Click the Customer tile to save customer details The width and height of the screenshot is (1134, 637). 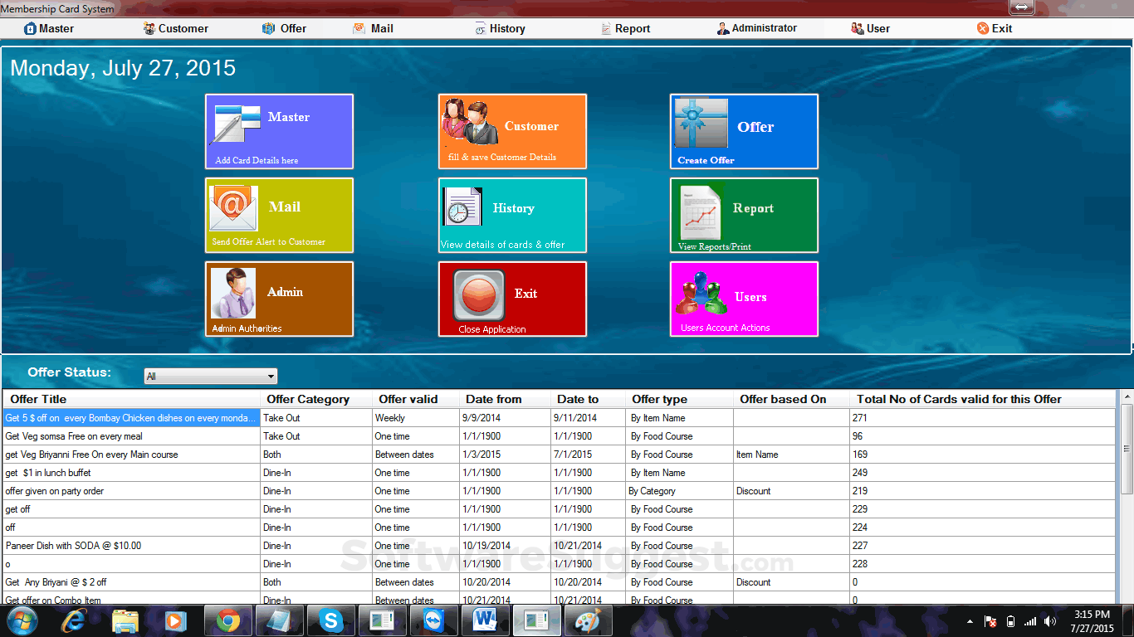tap(511, 131)
